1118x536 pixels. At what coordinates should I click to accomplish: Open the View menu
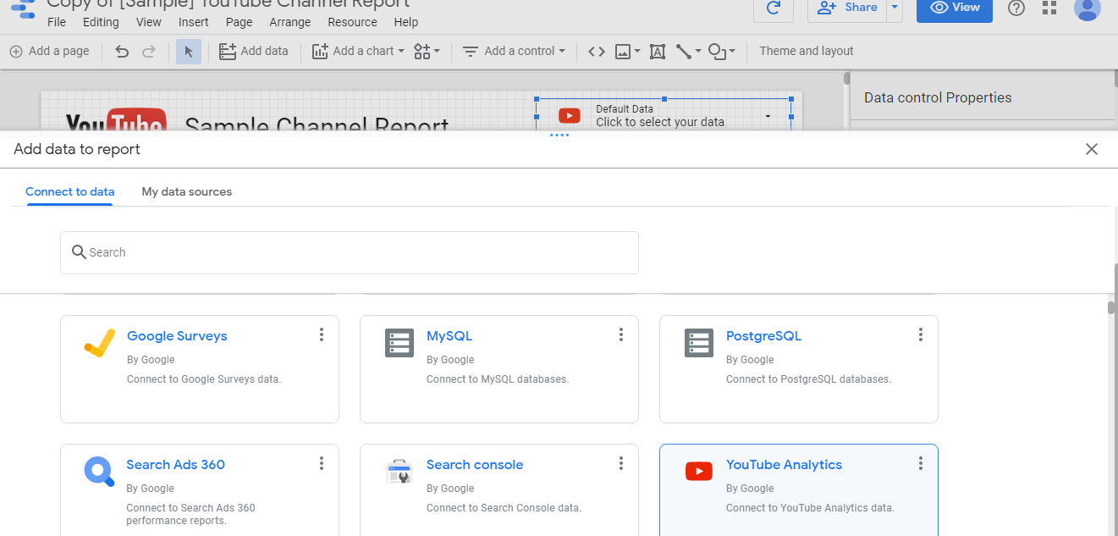click(x=149, y=22)
